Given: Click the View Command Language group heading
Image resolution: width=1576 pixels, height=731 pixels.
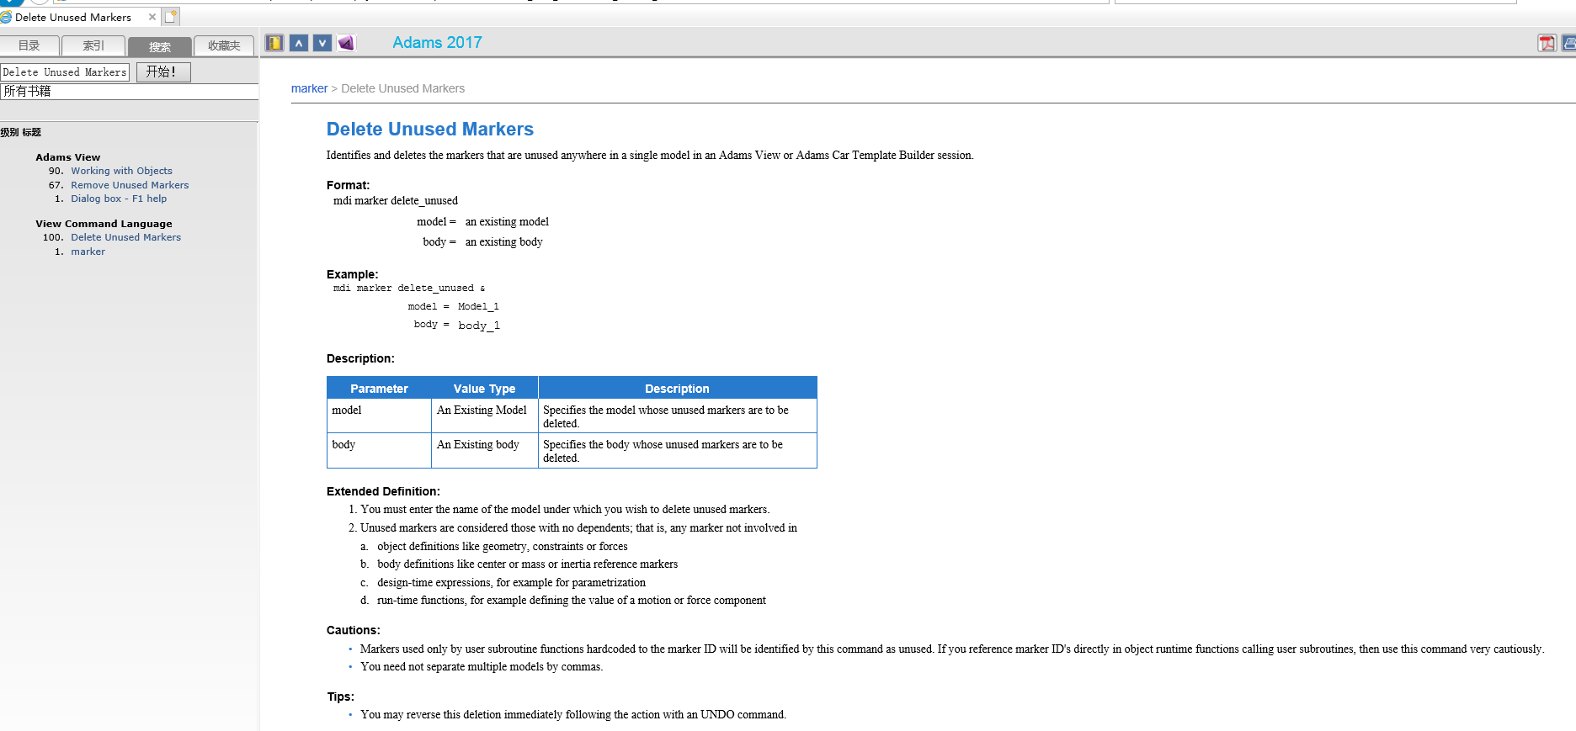Looking at the screenshot, I should (x=104, y=224).
